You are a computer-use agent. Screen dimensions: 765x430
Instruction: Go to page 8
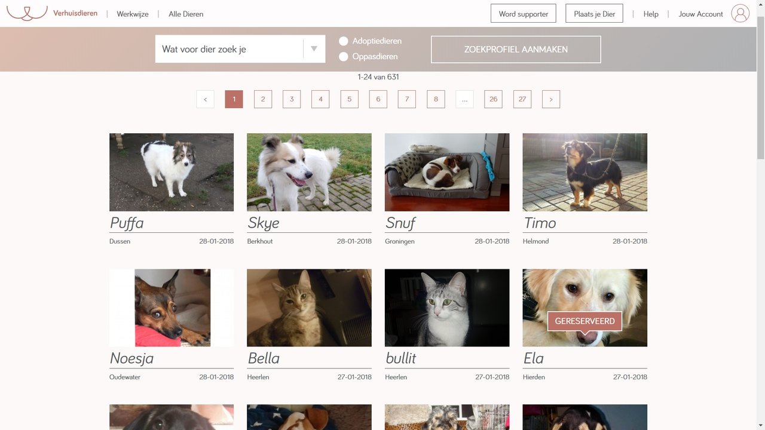pos(436,99)
